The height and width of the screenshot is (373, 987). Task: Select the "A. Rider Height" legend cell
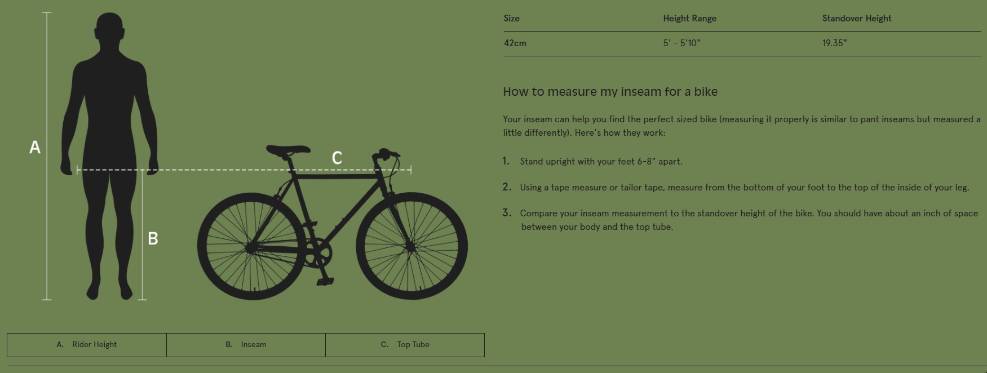pos(87,345)
